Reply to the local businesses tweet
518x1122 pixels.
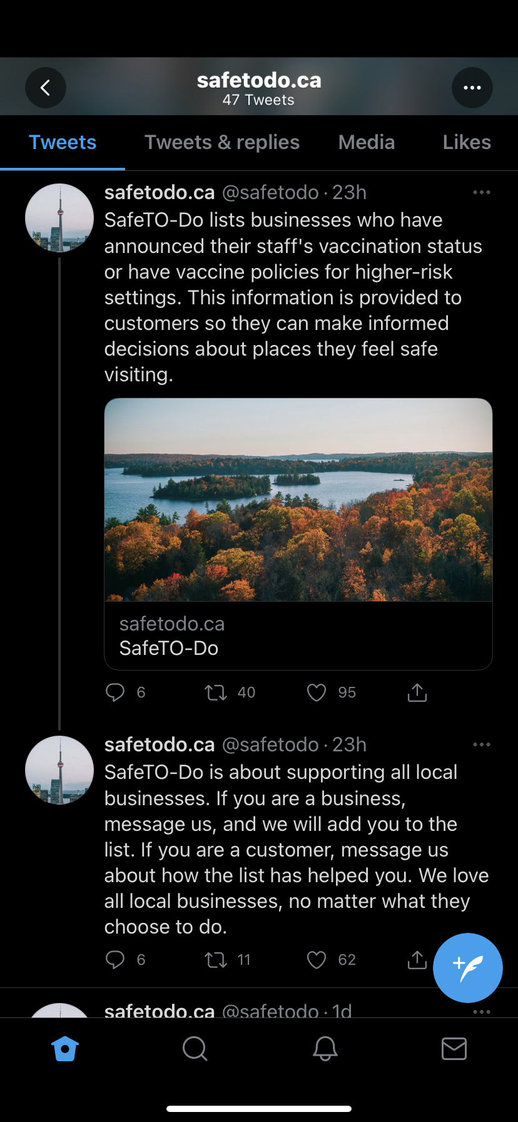tap(115, 960)
